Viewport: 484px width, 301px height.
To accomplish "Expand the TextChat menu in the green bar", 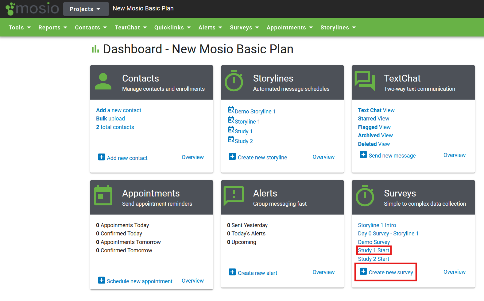I will click(x=131, y=28).
